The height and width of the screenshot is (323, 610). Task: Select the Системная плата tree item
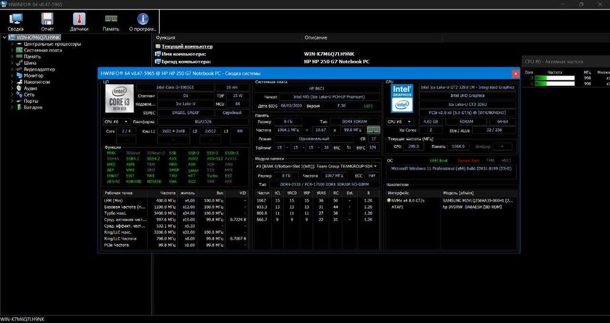[43, 50]
